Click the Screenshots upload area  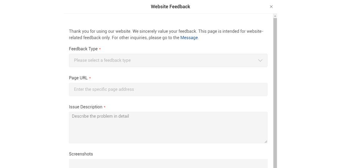pos(168,163)
